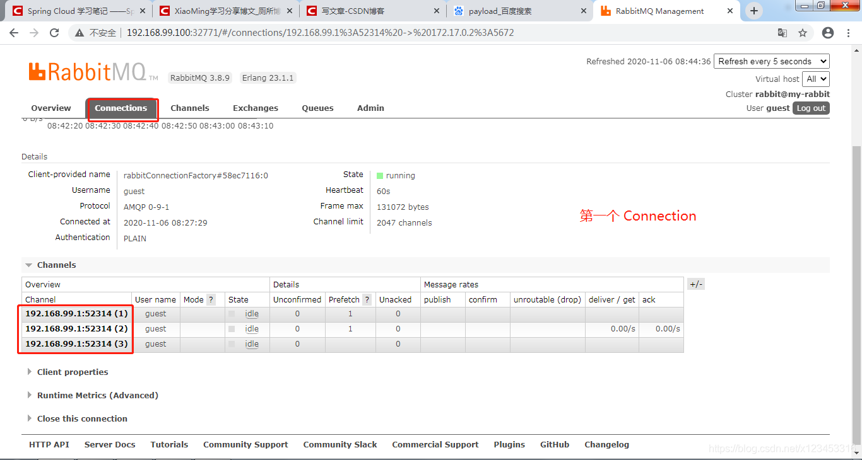
Task: Bookmark this page with the star icon
Action: point(803,33)
